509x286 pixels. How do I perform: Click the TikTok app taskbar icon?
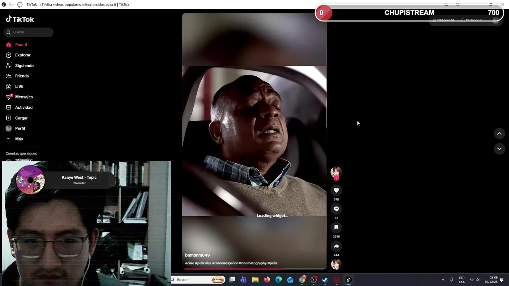(x=349, y=280)
